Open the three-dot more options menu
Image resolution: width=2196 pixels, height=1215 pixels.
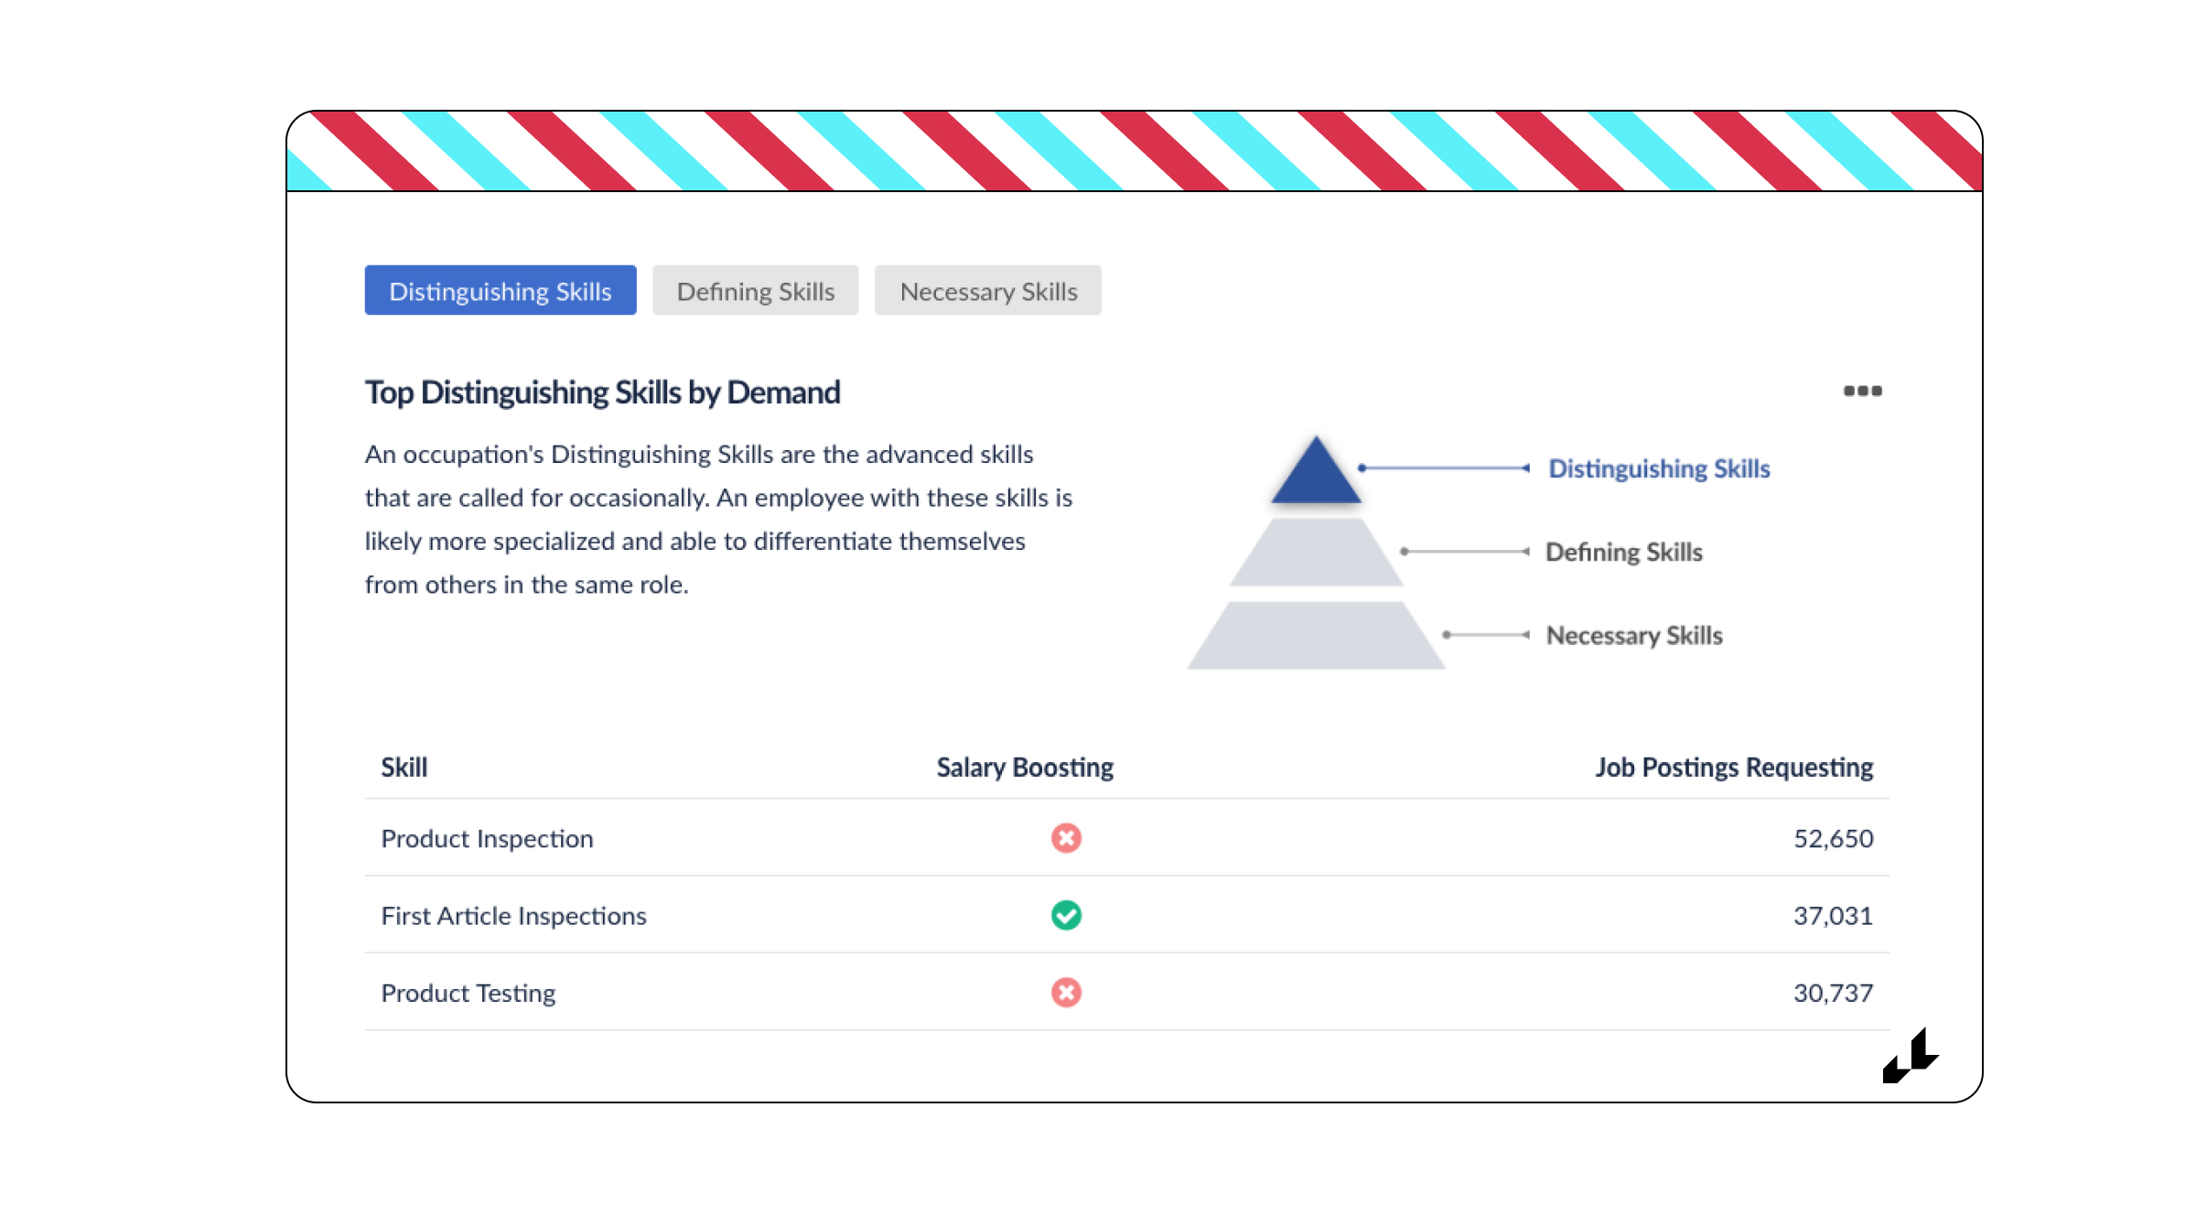[x=1862, y=391]
